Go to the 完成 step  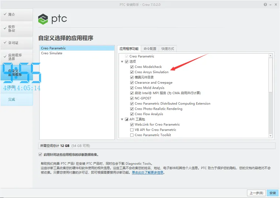click(17, 99)
